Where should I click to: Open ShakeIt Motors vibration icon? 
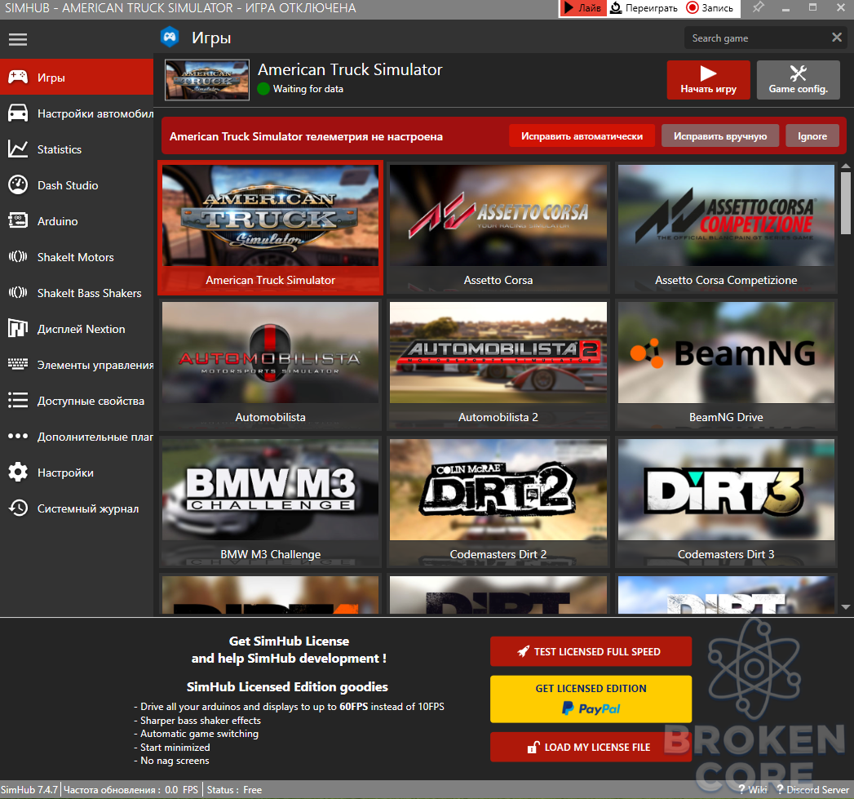point(18,257)
